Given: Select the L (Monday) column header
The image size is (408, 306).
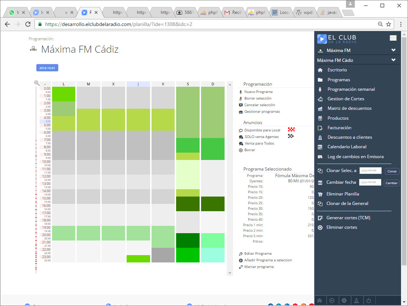Looking at the screenshot, I should pyautogui.click(x=64, y=84).
